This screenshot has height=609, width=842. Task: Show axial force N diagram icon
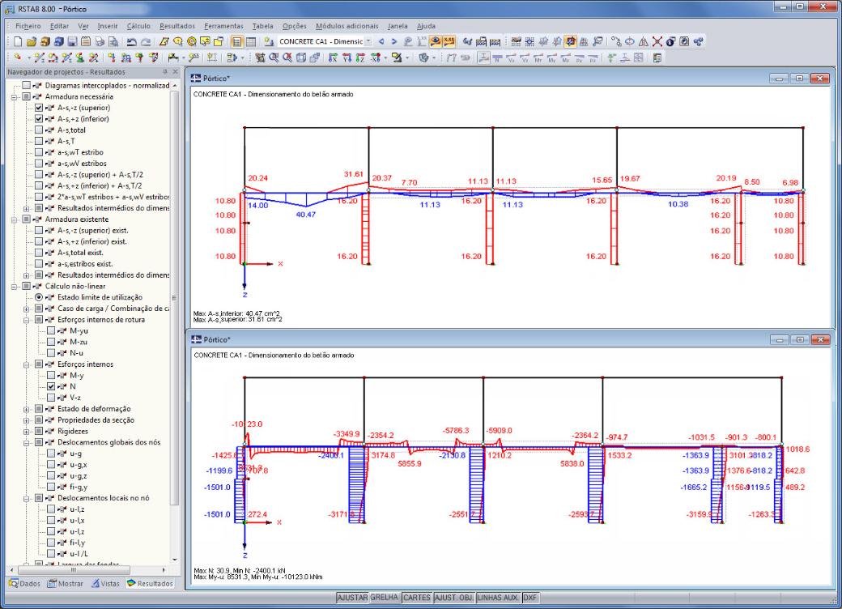coord(497,57)
